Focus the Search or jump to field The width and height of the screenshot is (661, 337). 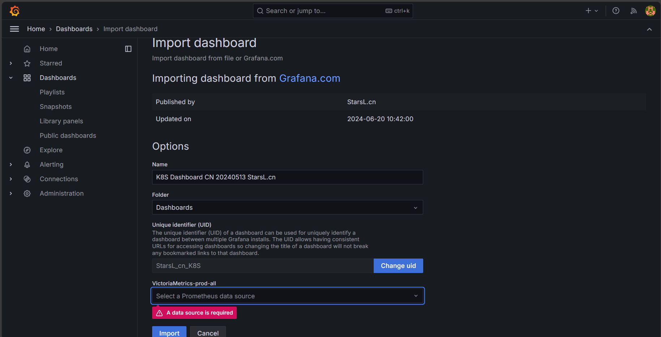tap(333, 11)
